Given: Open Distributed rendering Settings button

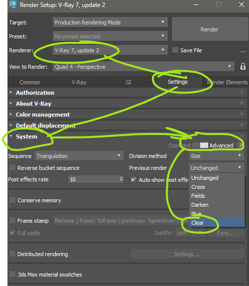Looking at the screenshot, I should (x=187, y=254).
